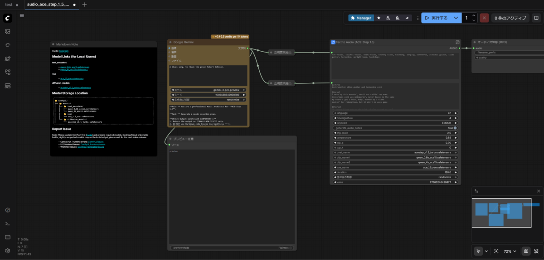Click the 実行する run button

pos(436,18)
